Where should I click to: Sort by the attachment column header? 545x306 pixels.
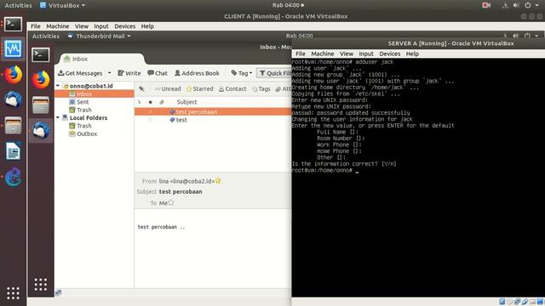click(161, 102)
